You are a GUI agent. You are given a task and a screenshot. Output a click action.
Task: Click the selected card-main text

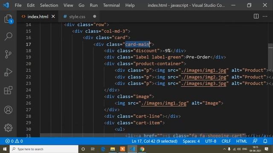pyautogui.click(x=137, y=44)
